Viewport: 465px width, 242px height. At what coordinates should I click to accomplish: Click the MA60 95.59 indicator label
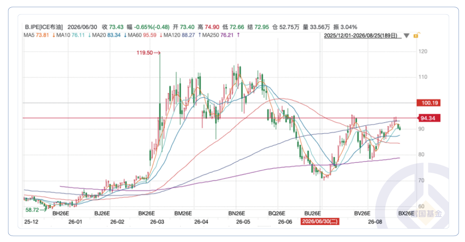[142, 35]
